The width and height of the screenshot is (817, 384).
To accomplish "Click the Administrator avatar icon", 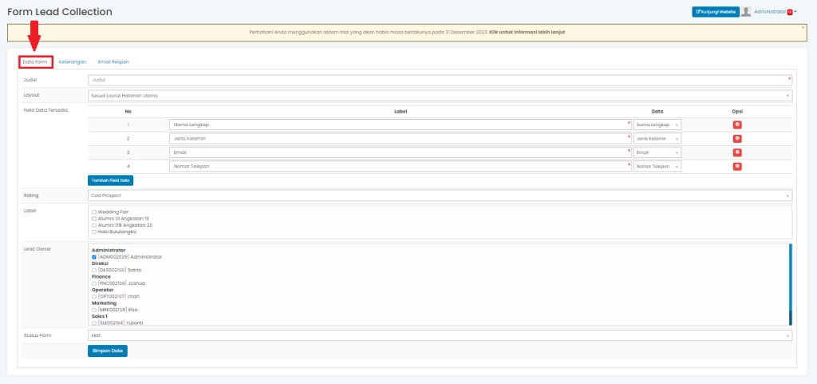I will (746, 11).
